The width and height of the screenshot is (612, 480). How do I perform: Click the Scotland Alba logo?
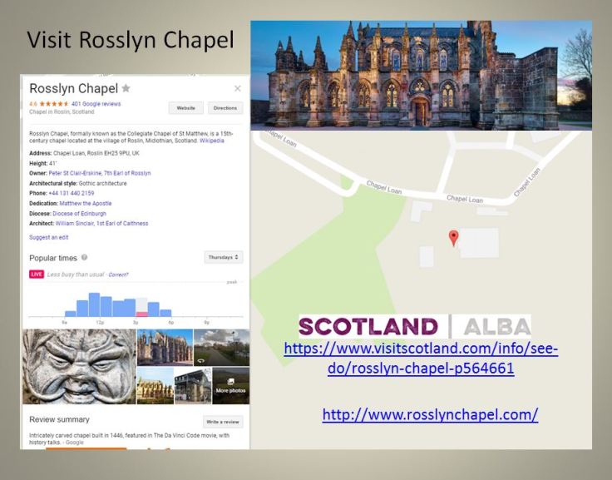[x=415, y=326]
